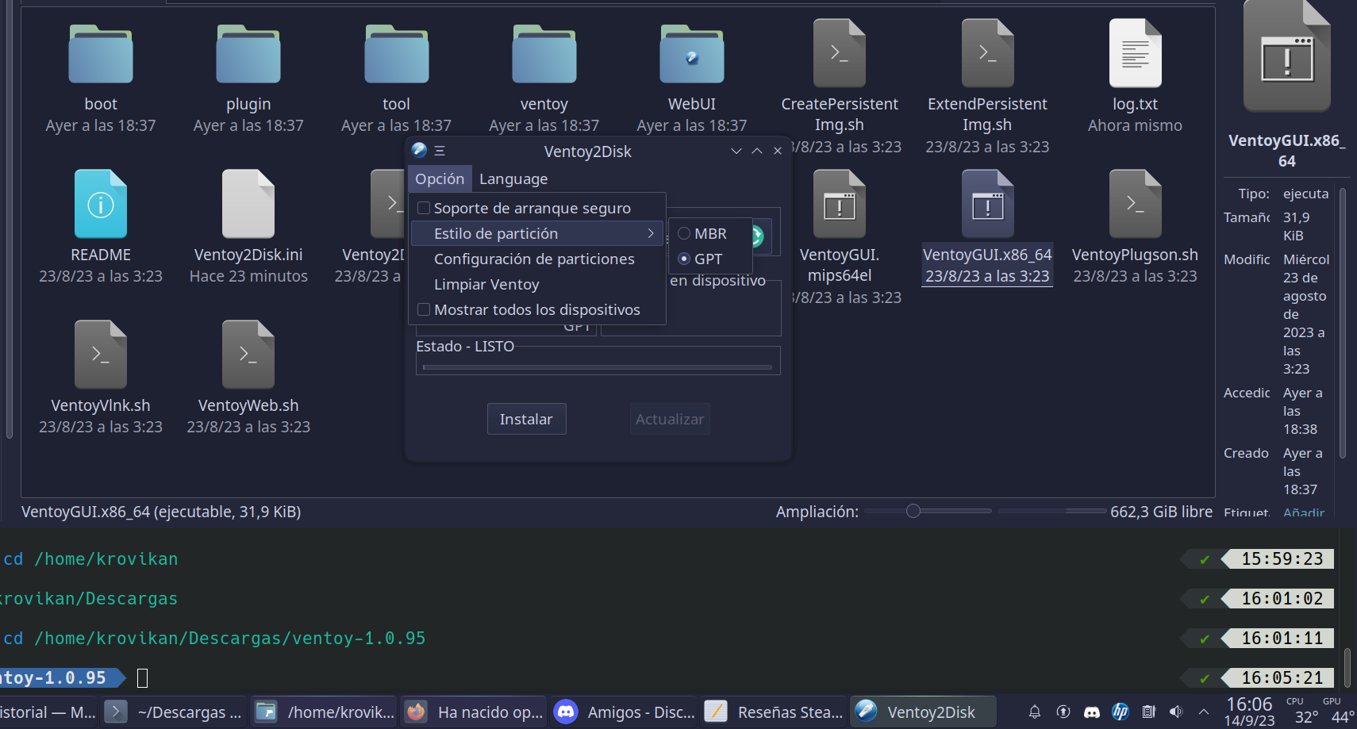Switch to Reseñas Steam taskbar entry
This screenshot has height=729, width=1357.
(x=774, y=712)
